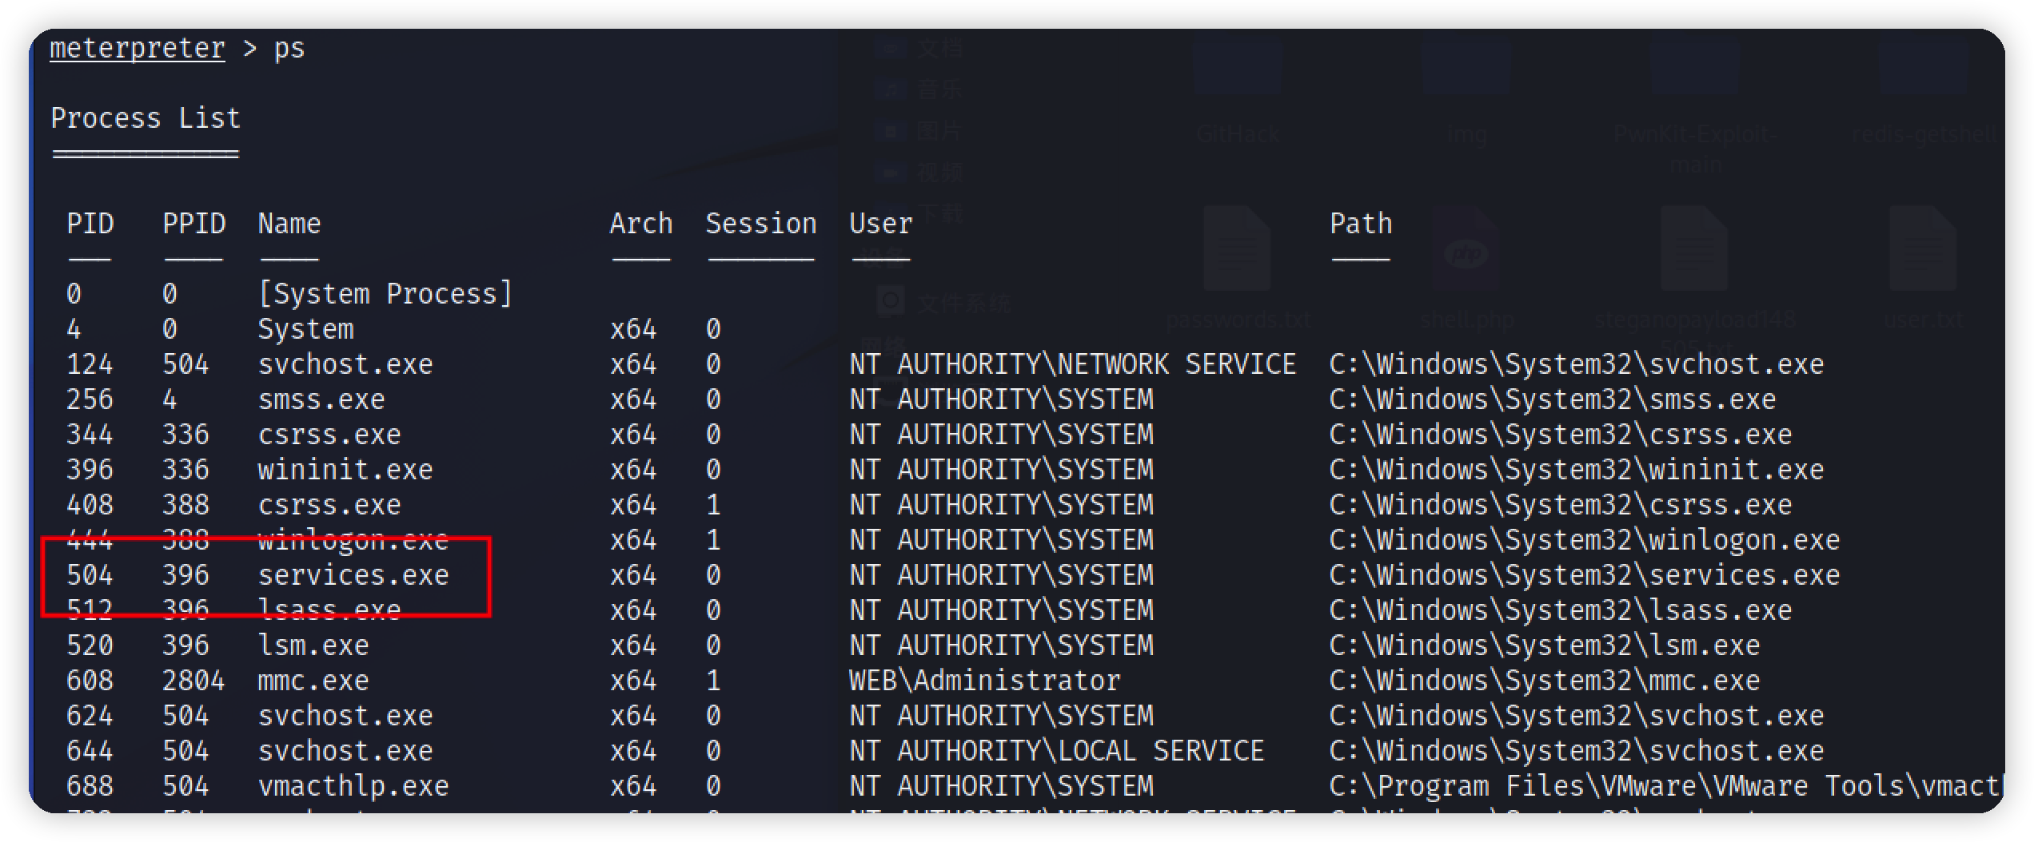Image resolution: width=2034 pixels, height=842 pixels.
Task: Click the meterpreter prompt text
Action: coord(138,49)
